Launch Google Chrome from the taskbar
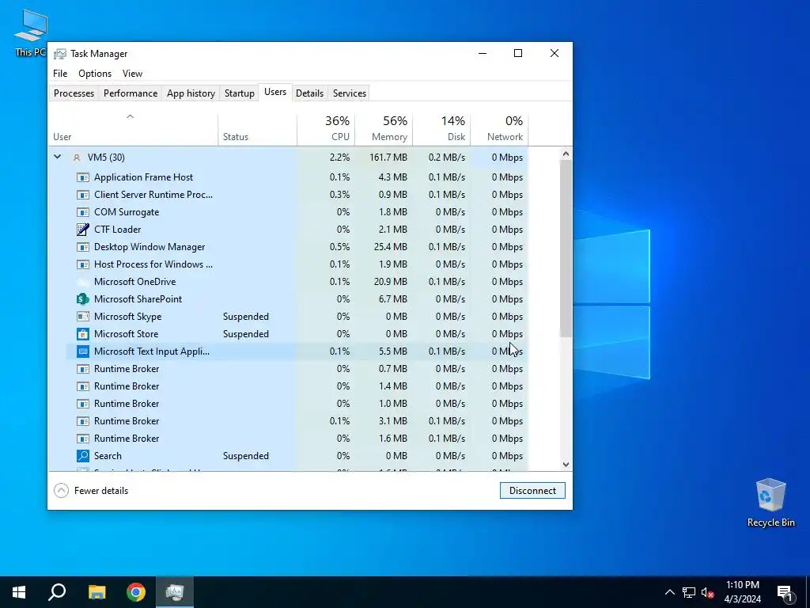Screen dimensions: 810x608 point(136,592)
